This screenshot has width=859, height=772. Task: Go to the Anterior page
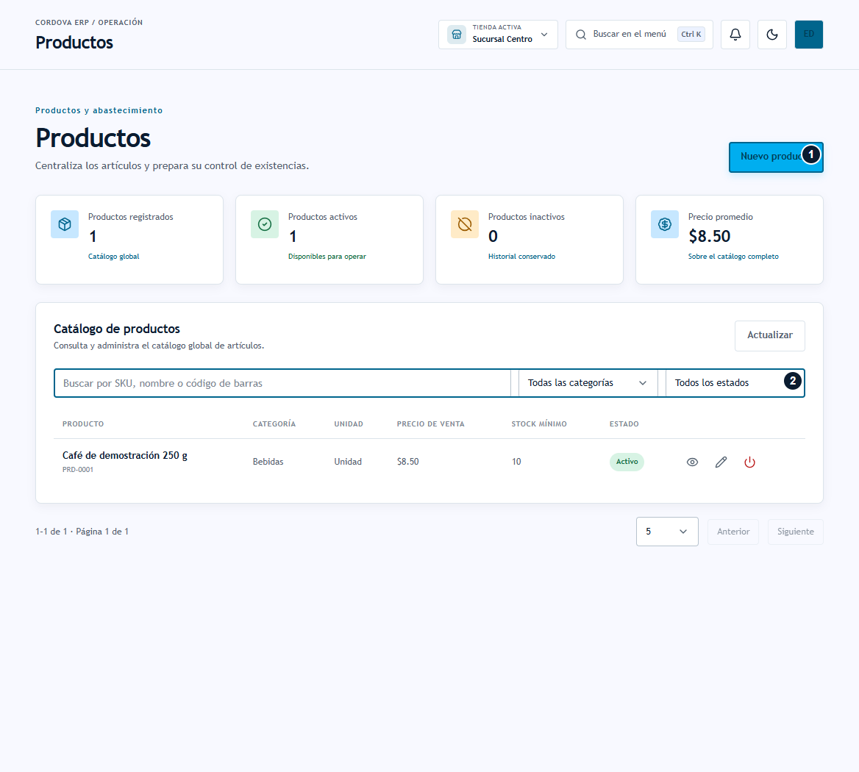pos(733,532)
